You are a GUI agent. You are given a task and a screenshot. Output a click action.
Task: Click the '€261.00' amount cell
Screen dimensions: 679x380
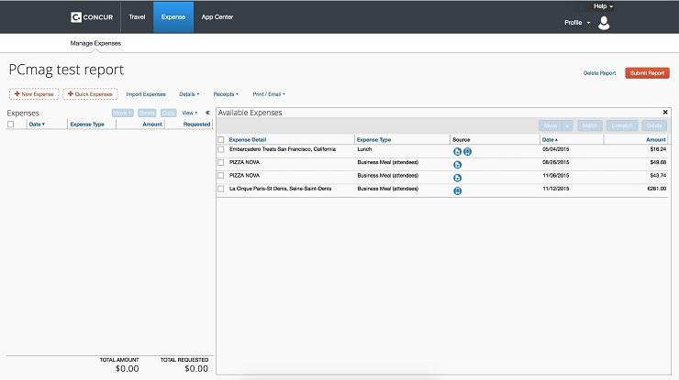pyautogui.click(x=656, y=189)
